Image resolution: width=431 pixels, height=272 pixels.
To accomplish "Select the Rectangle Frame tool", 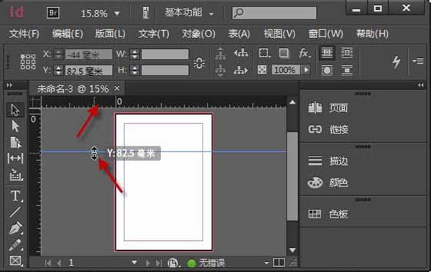I will pos(15,261).
